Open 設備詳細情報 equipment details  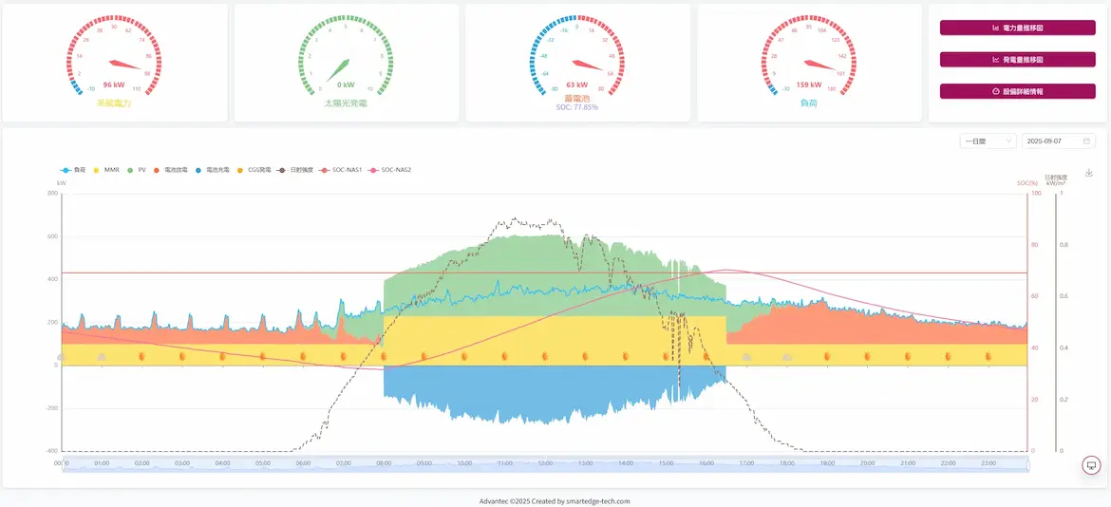1017,92
